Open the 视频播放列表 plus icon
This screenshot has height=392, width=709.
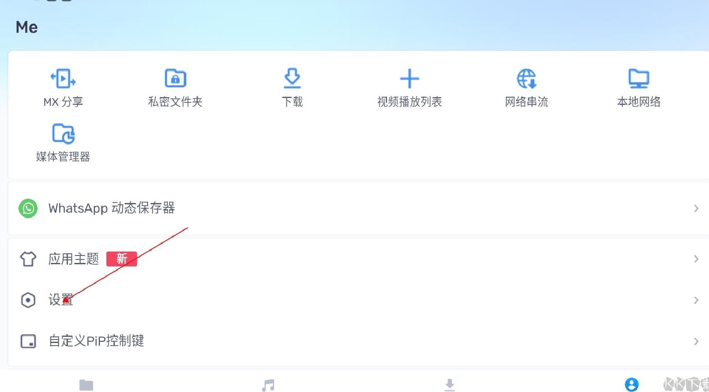(409, 79)
